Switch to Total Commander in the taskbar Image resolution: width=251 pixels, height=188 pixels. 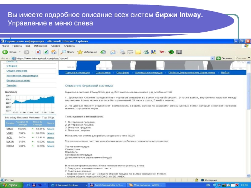[108, 185]
